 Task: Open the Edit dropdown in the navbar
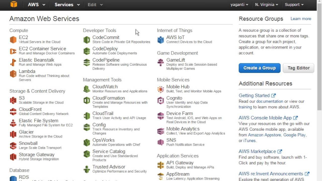(95, 5)
